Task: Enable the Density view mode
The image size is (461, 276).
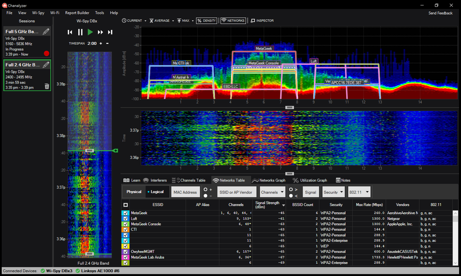Action: (x=206, y=20)
